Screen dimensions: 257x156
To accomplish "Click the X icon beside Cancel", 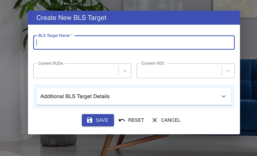I will click(155, 120).
